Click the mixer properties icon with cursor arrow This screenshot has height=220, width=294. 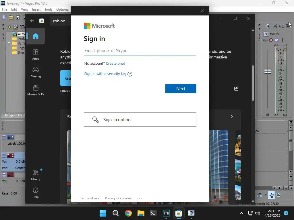click(268, 26)
